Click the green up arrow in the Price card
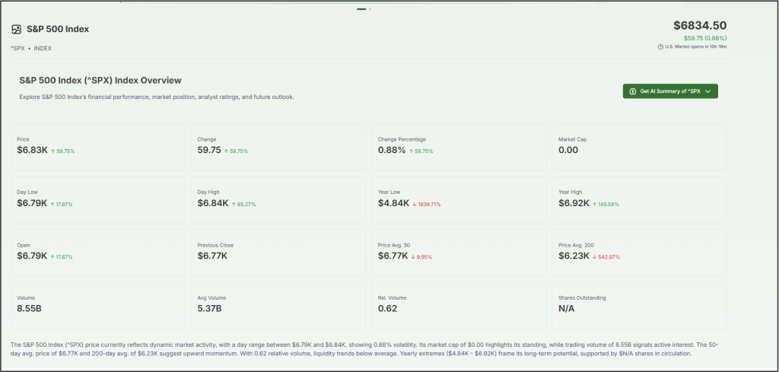Viewport: 779px width, 372px height. (52, 151)
